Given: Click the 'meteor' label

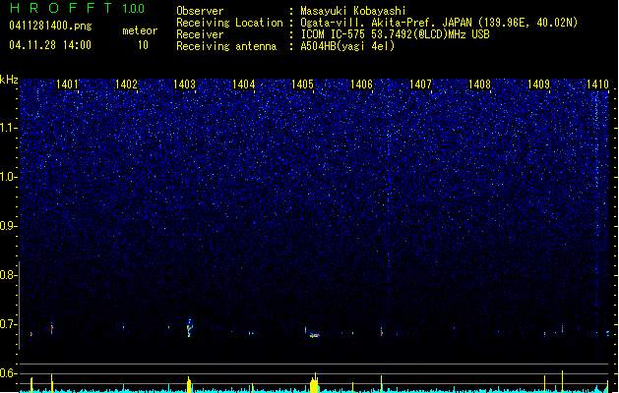Looking at the screenshot, I should click(140, 30).
